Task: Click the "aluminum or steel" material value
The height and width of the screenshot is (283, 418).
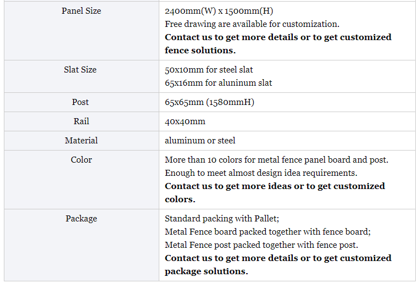Action: click(200, 141)
